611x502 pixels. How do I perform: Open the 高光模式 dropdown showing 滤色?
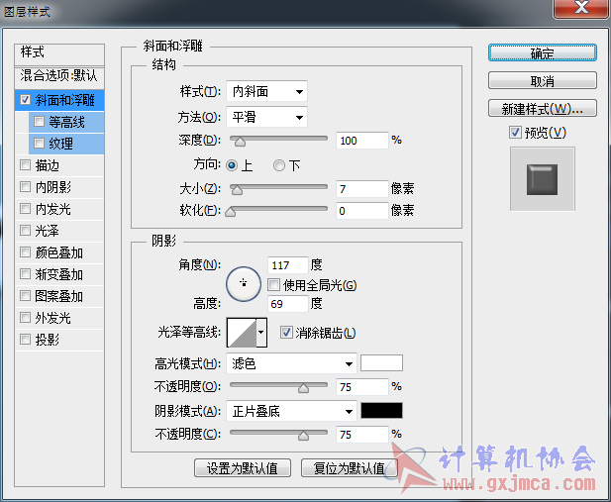[x=291, y=364]
